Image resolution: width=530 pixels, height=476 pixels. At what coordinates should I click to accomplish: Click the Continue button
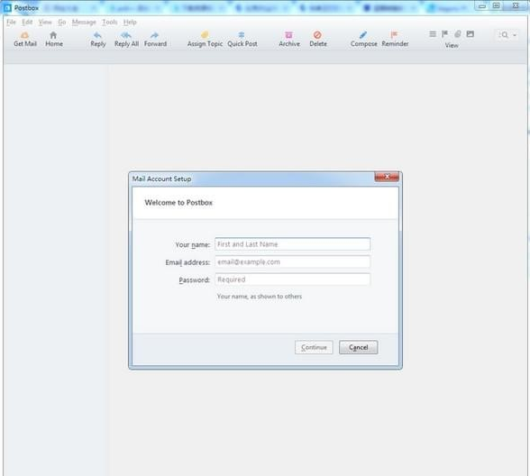(314, 347)
